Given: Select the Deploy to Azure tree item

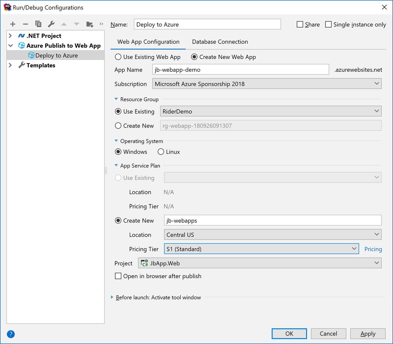Looking at the screenshot, I should pyautogui.click(x=56, y=55).
